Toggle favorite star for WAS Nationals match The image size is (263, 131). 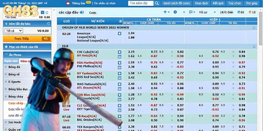120,84
